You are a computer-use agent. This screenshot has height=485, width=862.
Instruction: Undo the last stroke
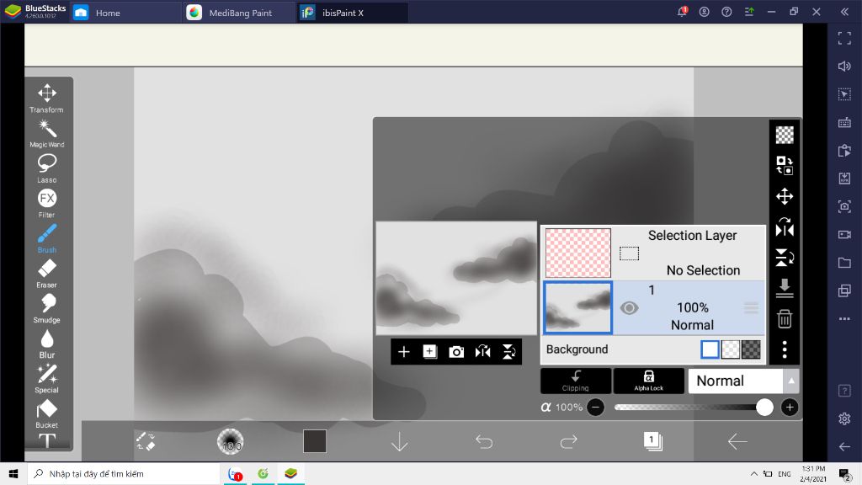pyautogui.click(x=484, y=441)
